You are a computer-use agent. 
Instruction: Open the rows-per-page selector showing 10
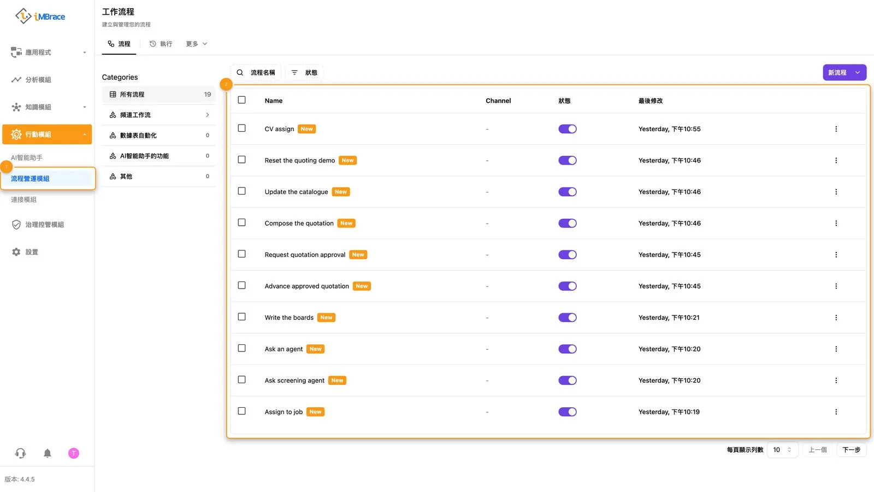click(x=782, y=450)
